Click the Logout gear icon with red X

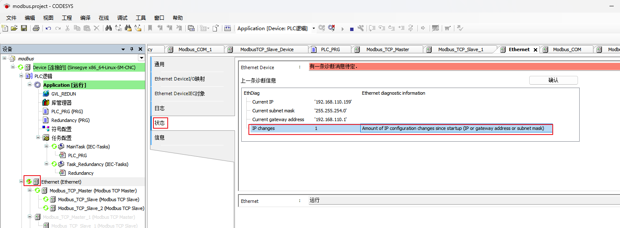point(332,28)
